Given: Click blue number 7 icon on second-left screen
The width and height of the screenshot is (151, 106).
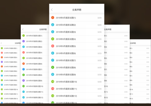Looking at the screenshot, I should (x=24, y=69).
